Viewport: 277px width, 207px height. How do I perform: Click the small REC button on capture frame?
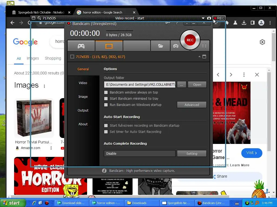coord(219,18)
